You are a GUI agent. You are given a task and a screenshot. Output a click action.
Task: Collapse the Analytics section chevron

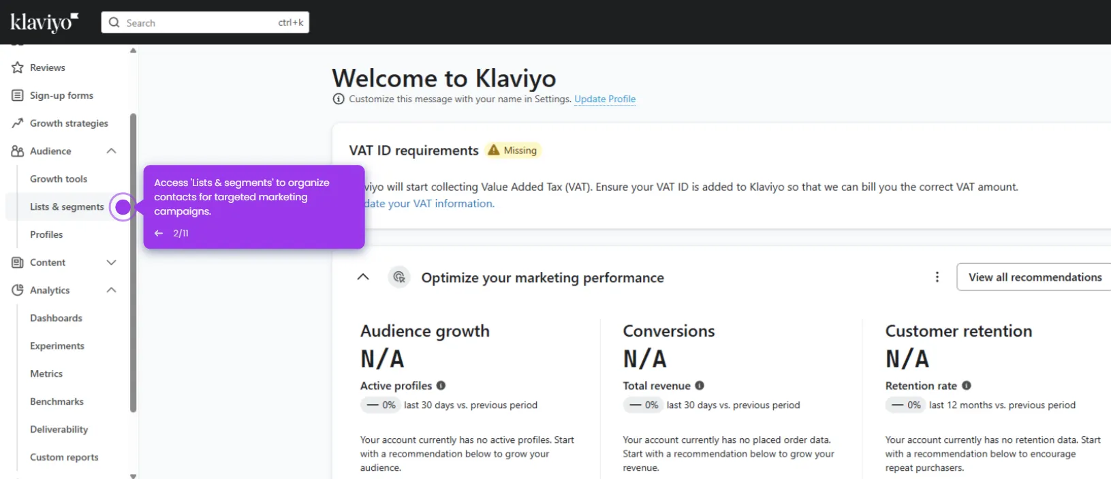(x=112, y=290)
